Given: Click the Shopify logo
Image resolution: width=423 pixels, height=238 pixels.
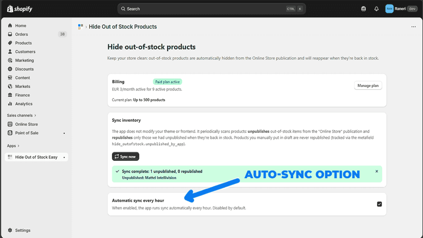Looking at the screenshot, I should [19, 9].
